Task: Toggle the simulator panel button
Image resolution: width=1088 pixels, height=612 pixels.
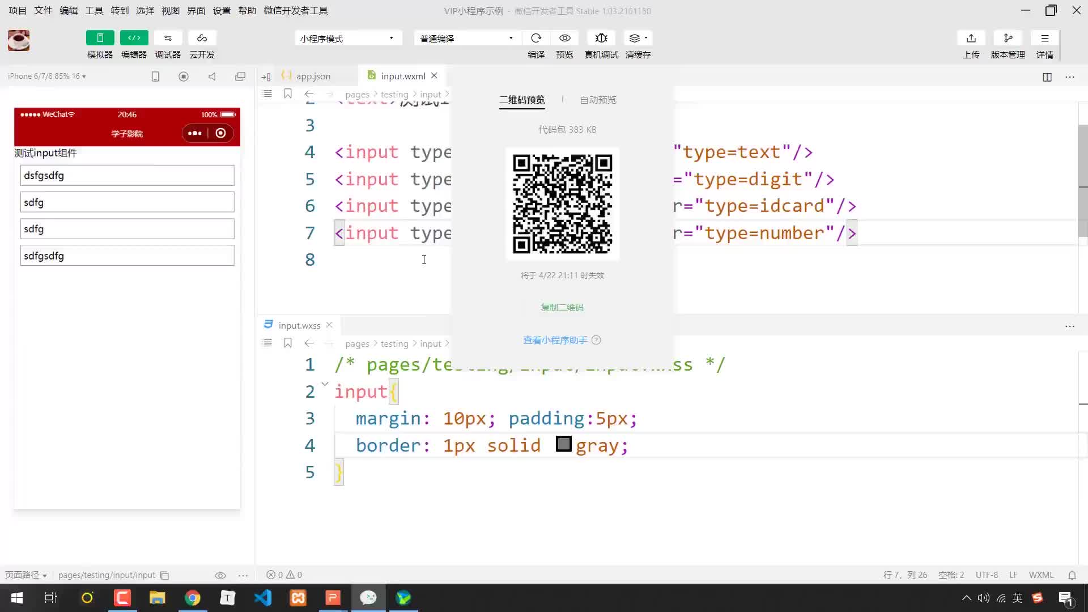Action: coord(100,38)
